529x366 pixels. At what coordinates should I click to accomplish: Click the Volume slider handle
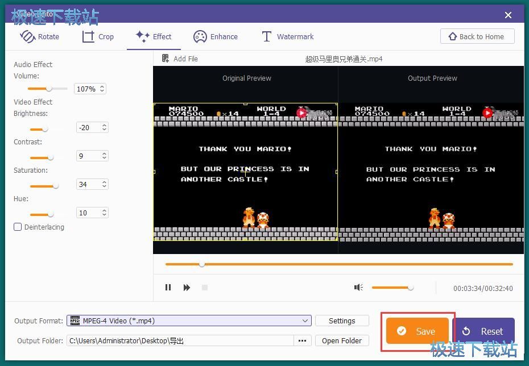pyautogui.click(x=49, y=89)
